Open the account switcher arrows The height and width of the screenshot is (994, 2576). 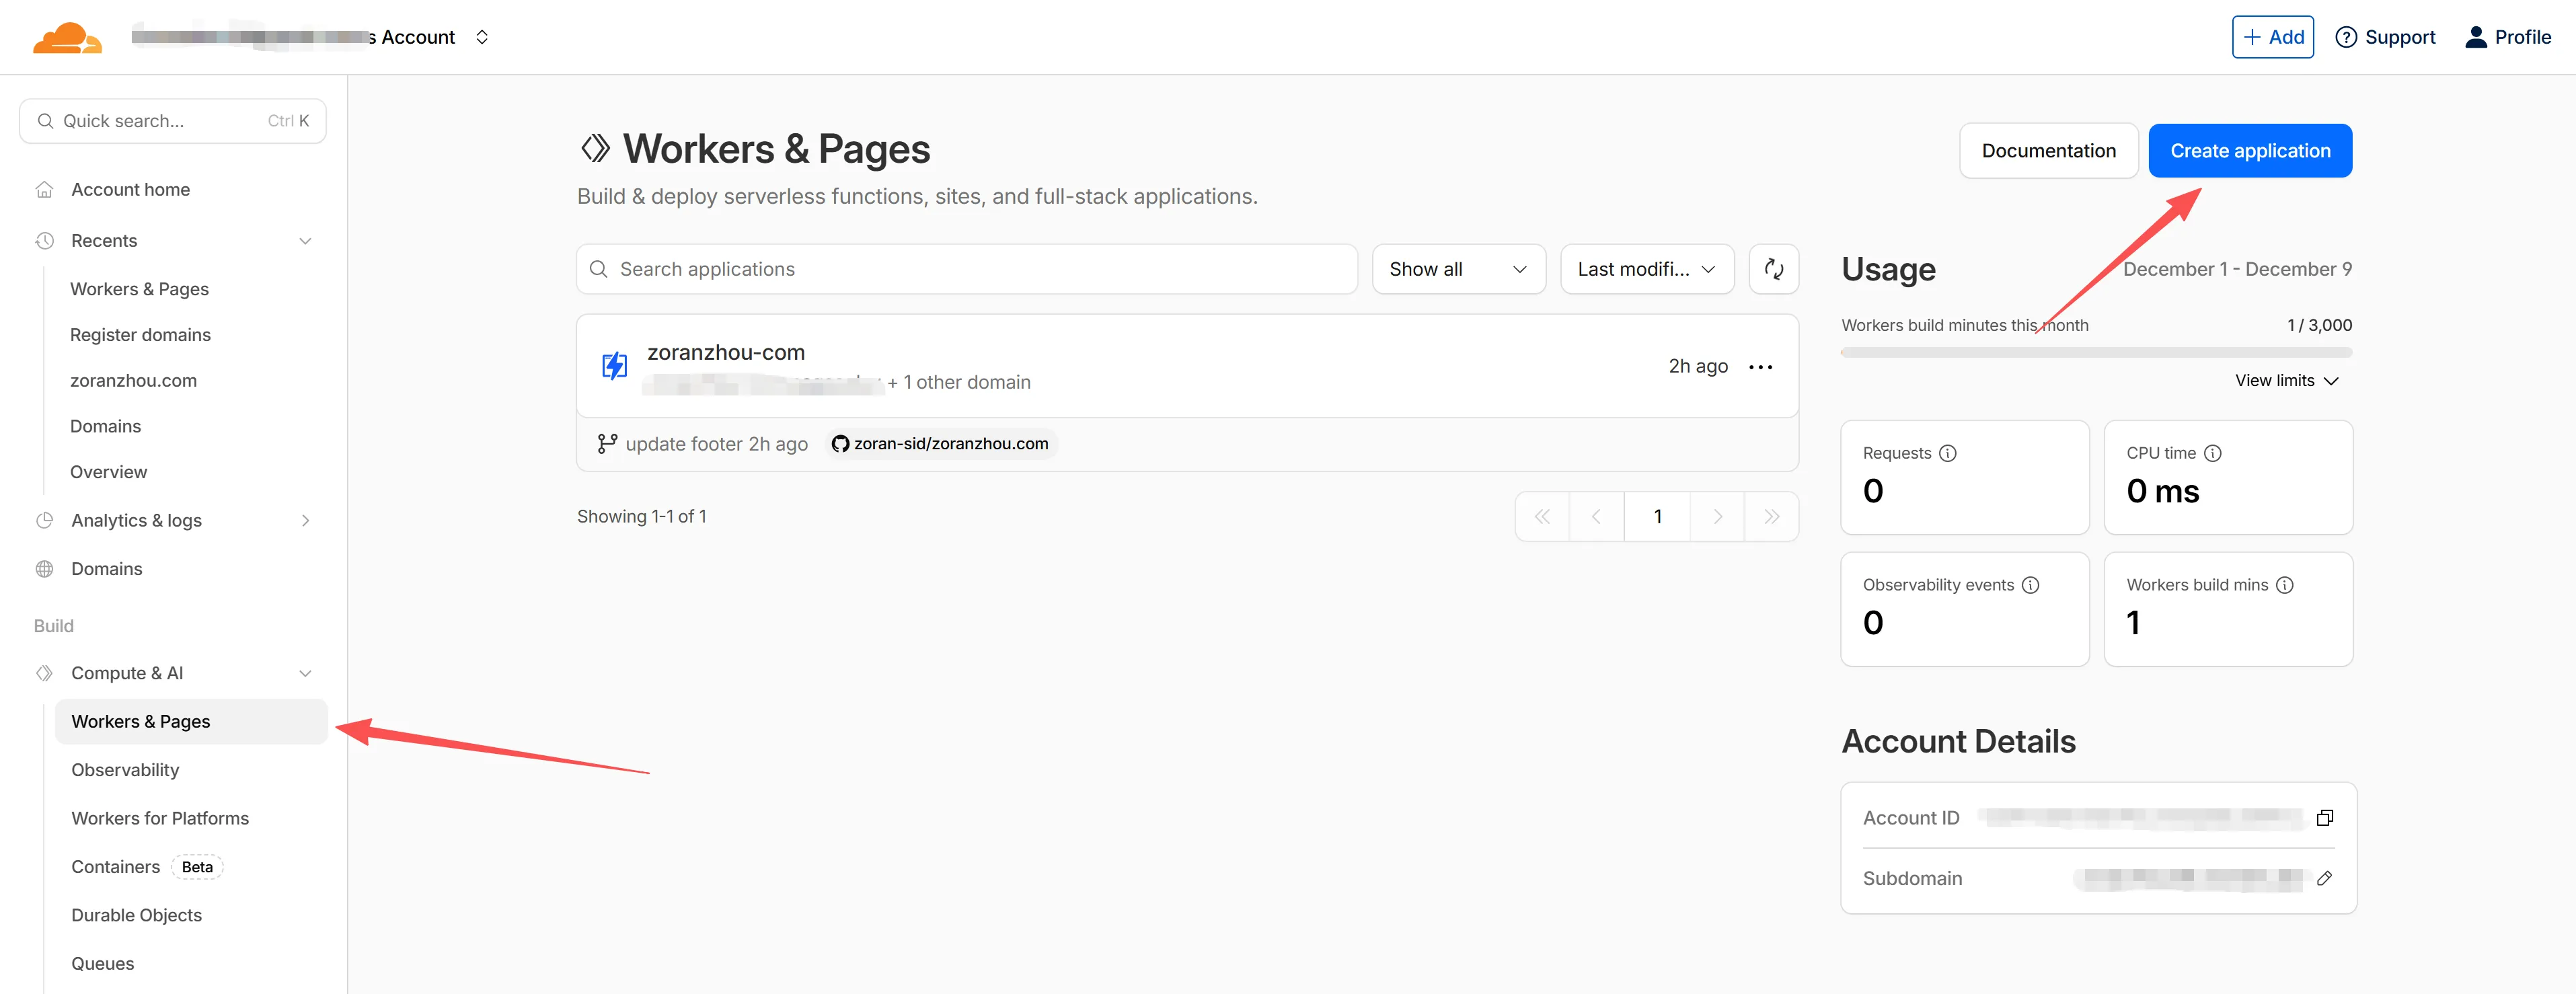[x=482, y=37]
